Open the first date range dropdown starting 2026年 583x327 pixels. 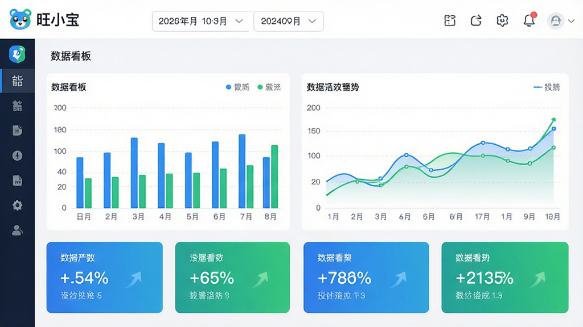[201, 21]
